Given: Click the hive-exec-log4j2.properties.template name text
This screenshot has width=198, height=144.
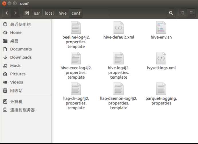Looking at the screenshot, I should (x=76, y=73).
